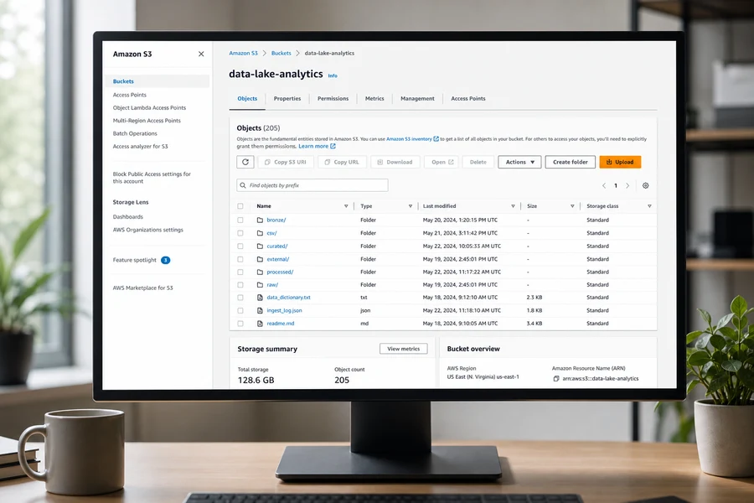Open table preferences gear icon
Screen dimensions: 754x503
pyautogui.click(x=645, y=185)
